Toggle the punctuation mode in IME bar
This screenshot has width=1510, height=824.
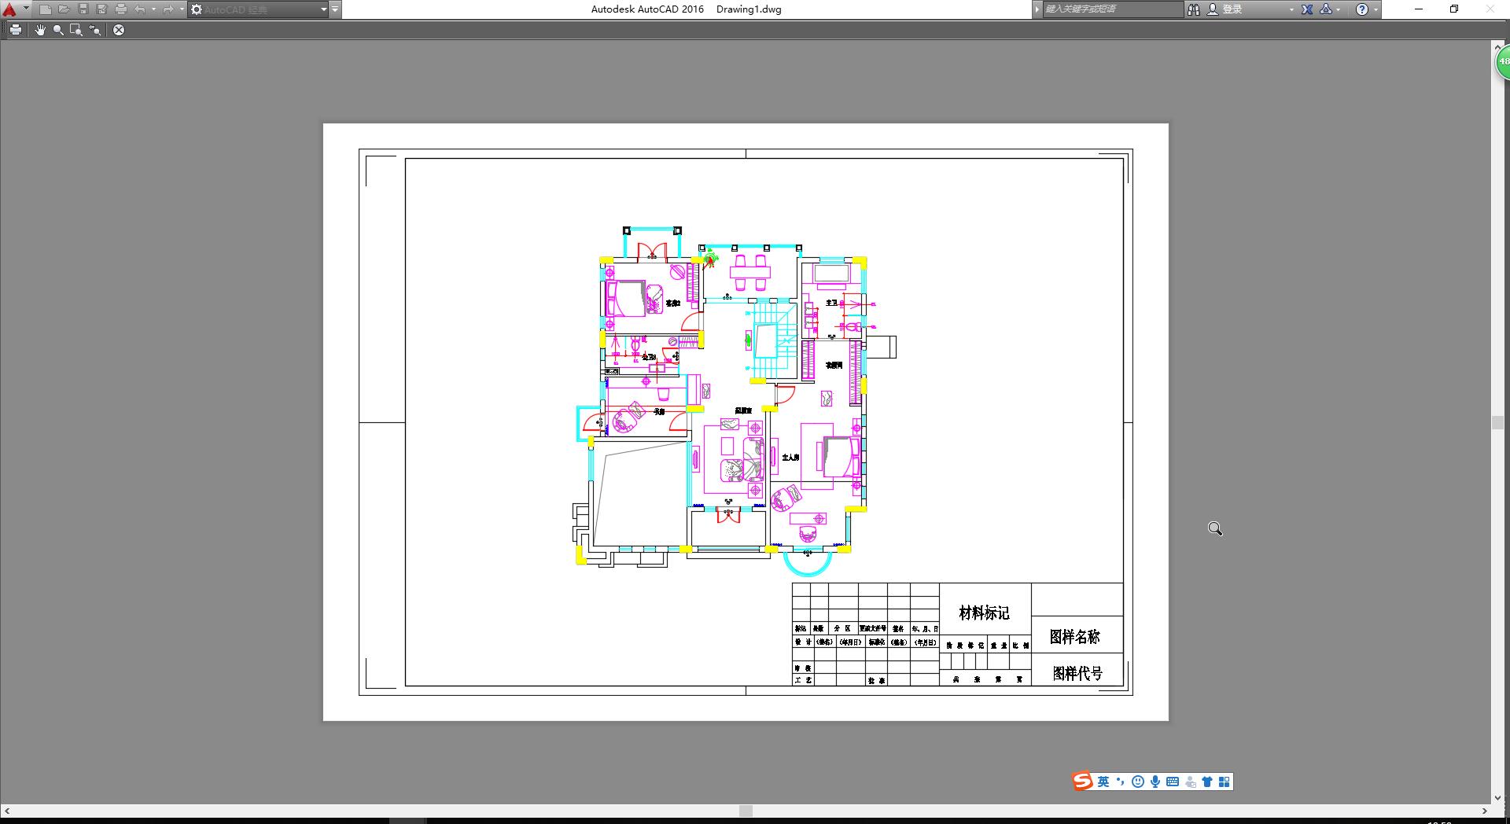click(x=1121, y=782)
